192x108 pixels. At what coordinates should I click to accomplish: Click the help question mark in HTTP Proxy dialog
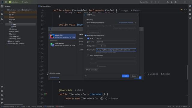[x=86, y=76]
